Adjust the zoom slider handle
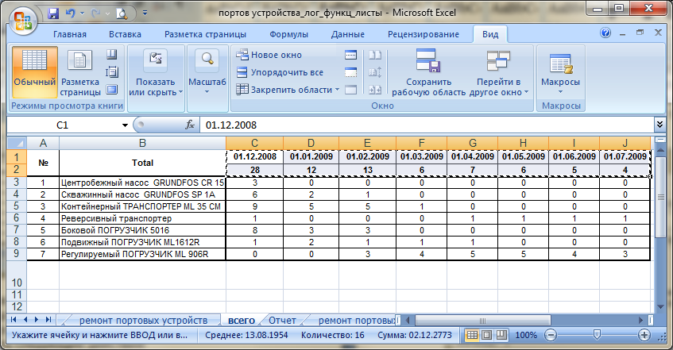This screenshot has height=350, width=673. point(597,335)
